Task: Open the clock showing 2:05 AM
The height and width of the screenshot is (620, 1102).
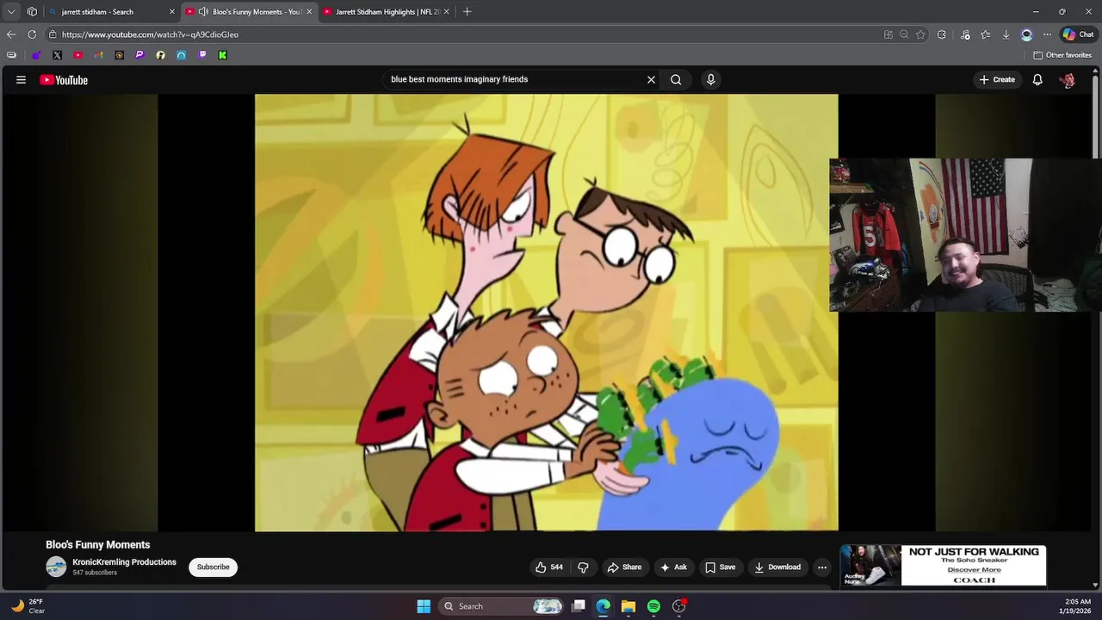Action: pos(1077,606)
